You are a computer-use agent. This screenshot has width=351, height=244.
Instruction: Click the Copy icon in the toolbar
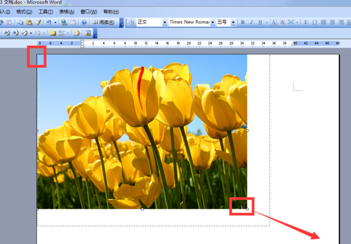coord(20,22)
